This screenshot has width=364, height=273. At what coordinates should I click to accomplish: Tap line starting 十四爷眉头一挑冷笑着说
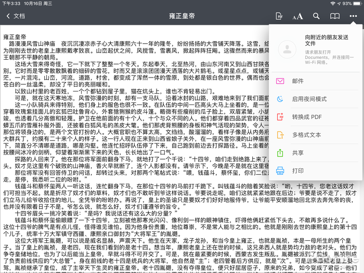point(96,213)
